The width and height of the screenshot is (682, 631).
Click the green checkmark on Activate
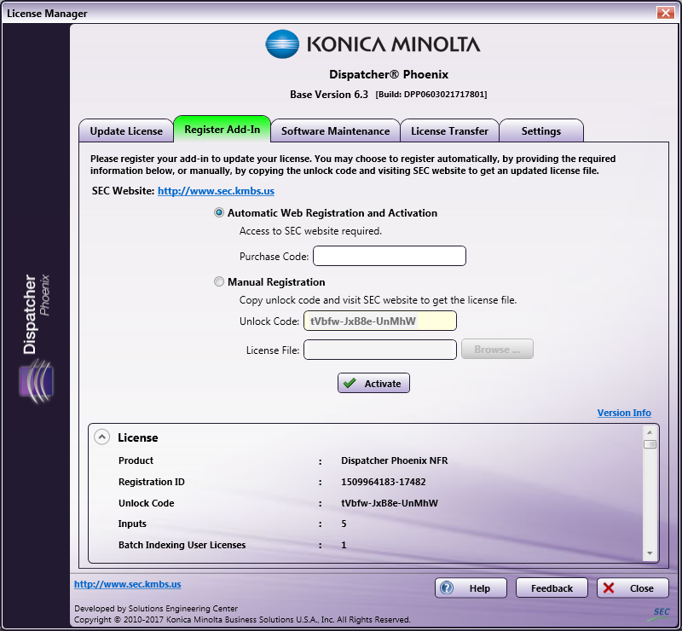click(350, 383)
